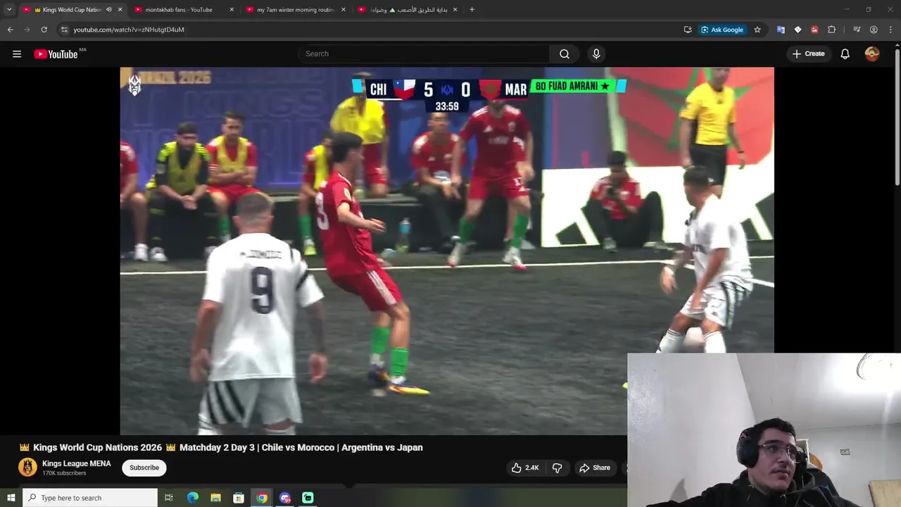Viewport: 901px width, 507px height.
Task: Click the Ask Google button
Action: [x=722, y=30]
